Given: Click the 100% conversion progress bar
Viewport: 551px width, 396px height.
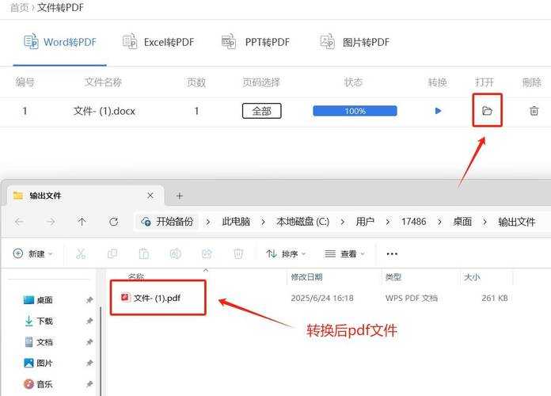Looking at the screenshot, I should pyautogui.click(x=355, y=111).
